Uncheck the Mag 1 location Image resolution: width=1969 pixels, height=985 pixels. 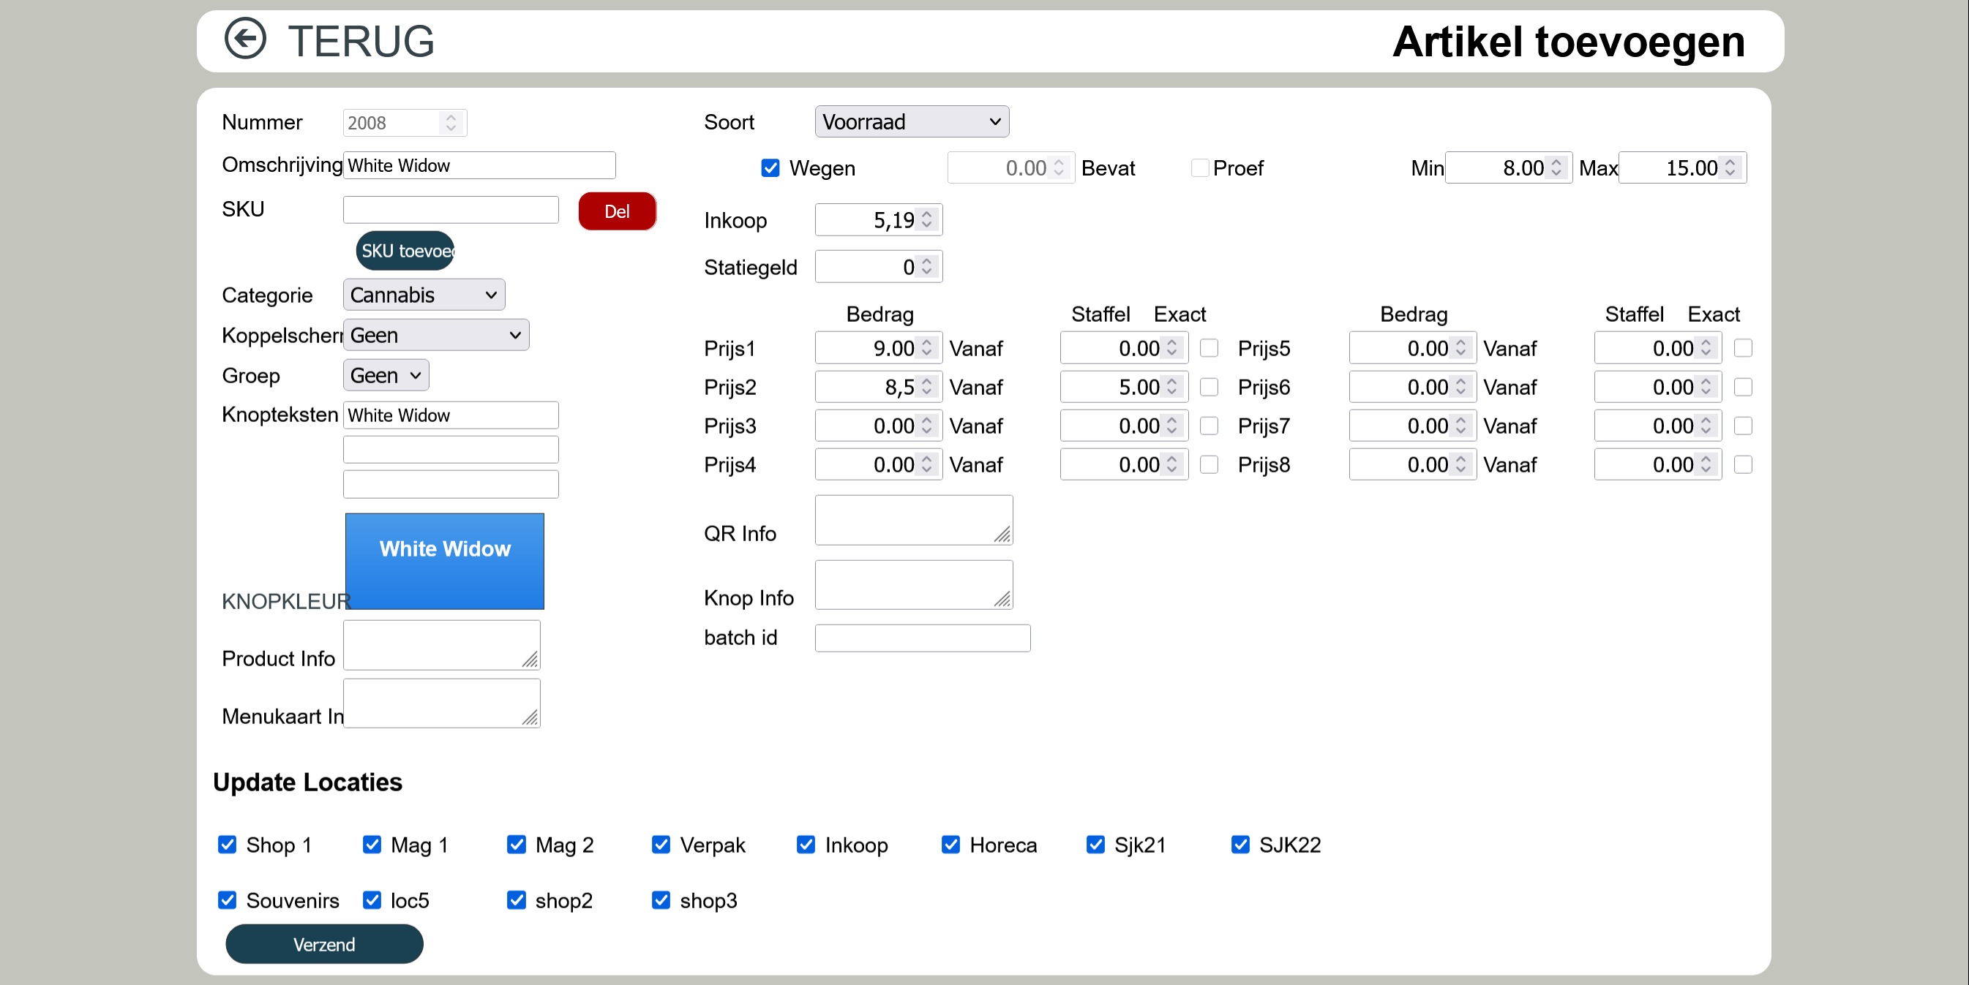(x=372, y=845)
